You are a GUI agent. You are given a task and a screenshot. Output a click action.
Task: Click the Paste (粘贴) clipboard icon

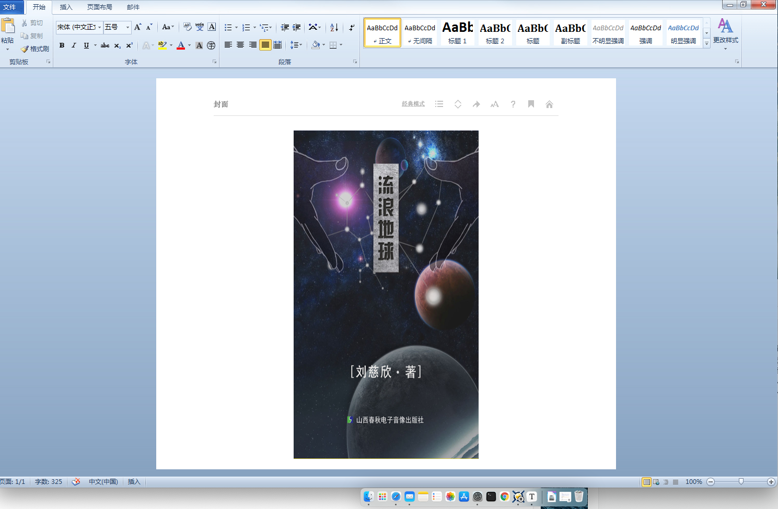[x=8, y=26]
